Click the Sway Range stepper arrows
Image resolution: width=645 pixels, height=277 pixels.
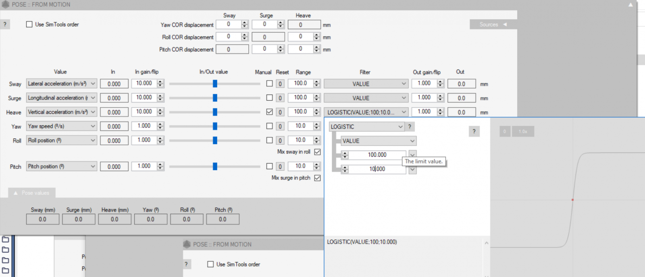coord(317,83)
